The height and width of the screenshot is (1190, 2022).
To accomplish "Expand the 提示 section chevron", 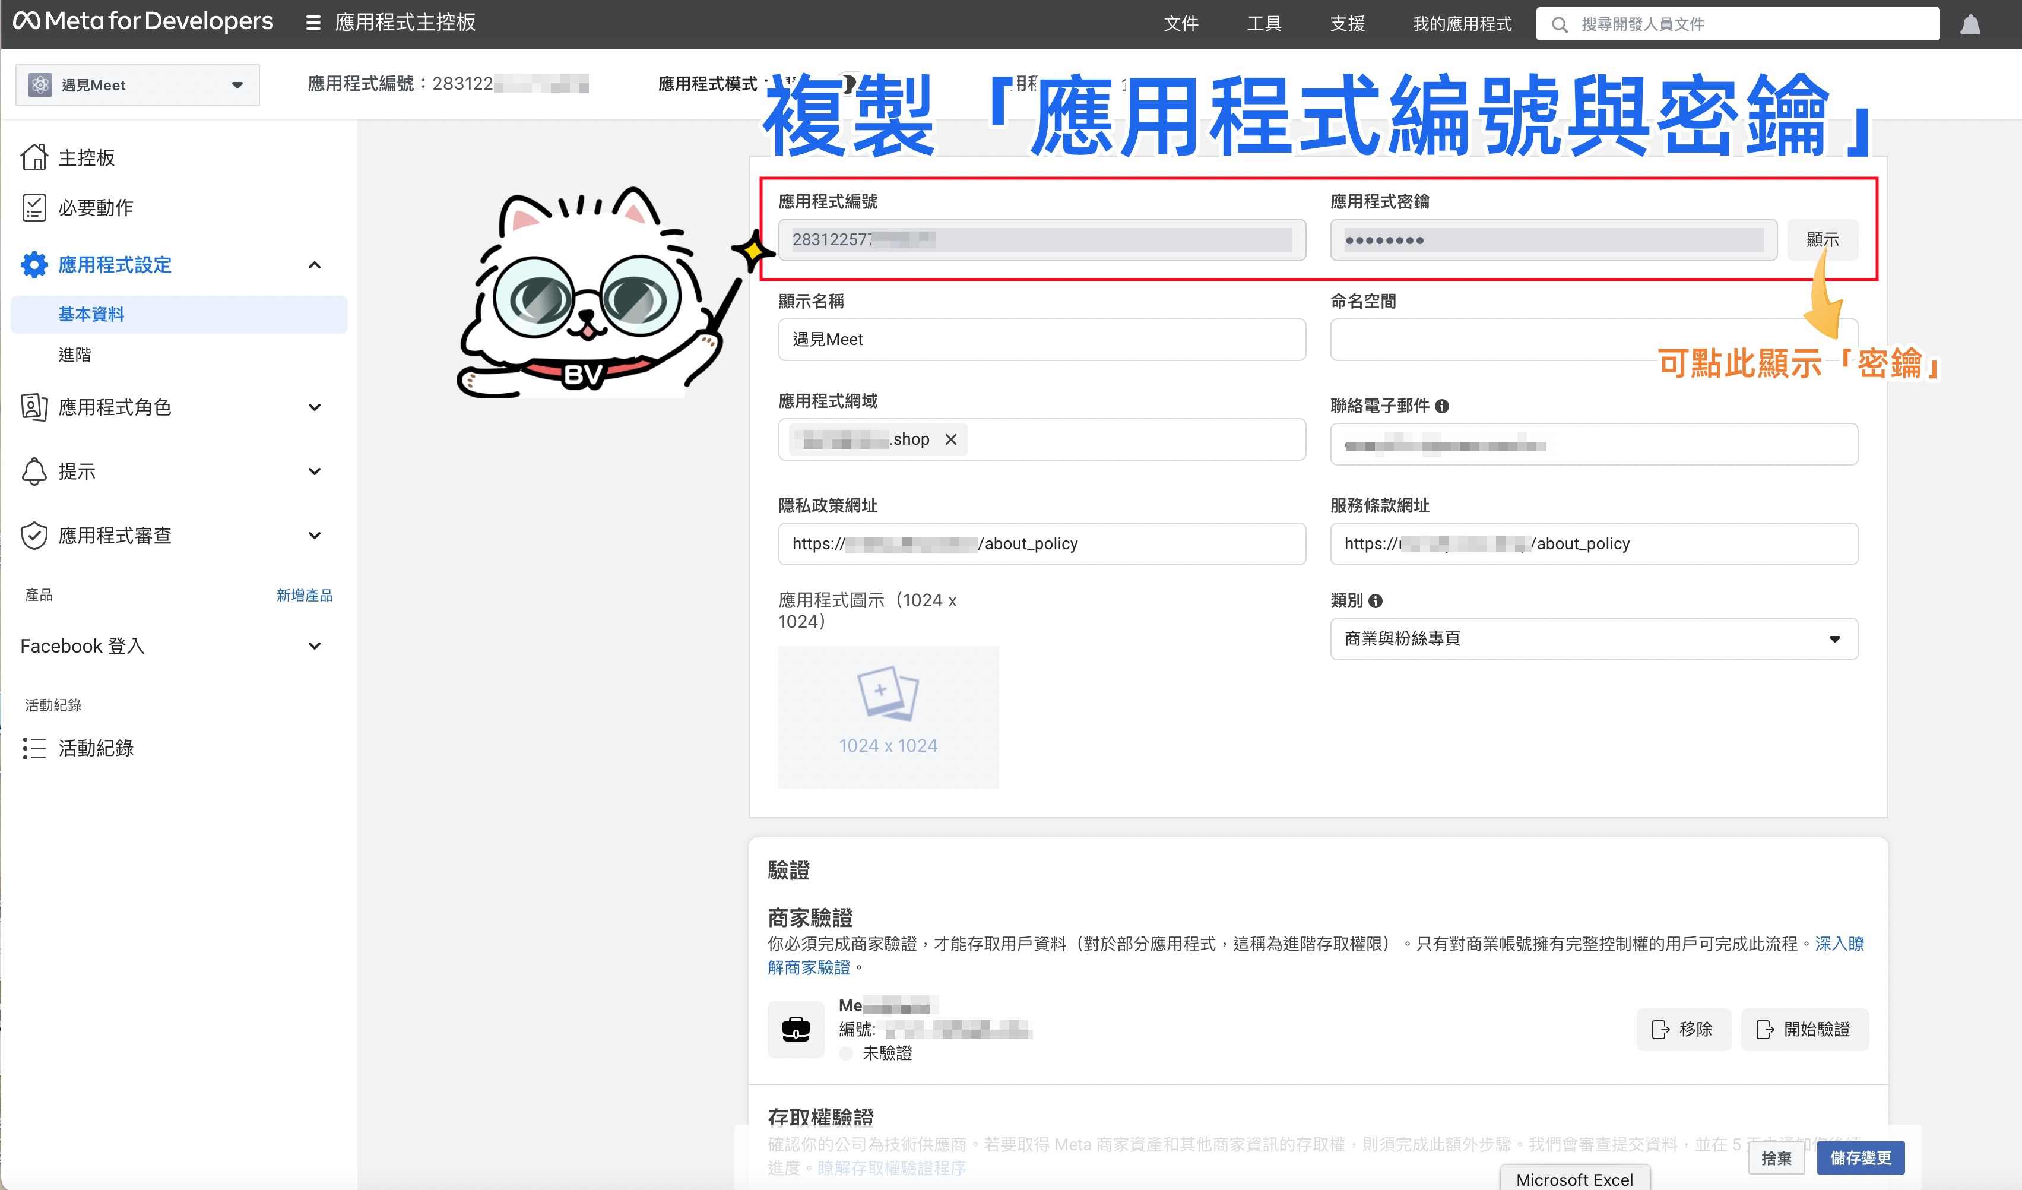I will [x=315, y=471].
